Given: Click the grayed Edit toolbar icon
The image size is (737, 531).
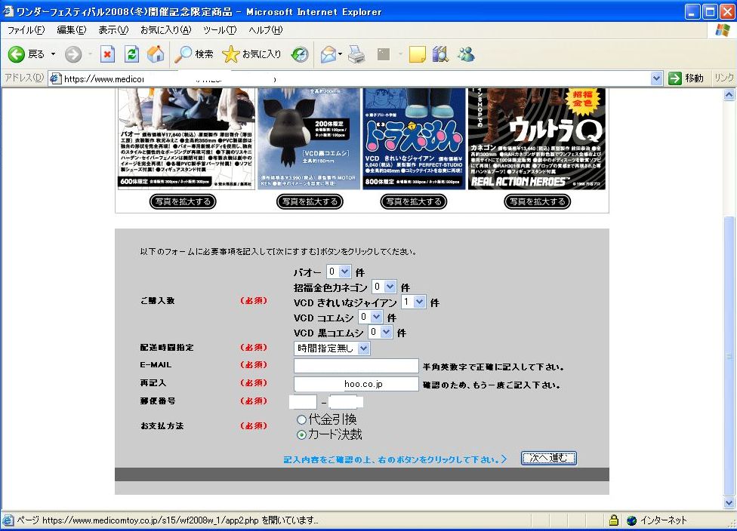Looking at the screenshot, I should point(384,55).
